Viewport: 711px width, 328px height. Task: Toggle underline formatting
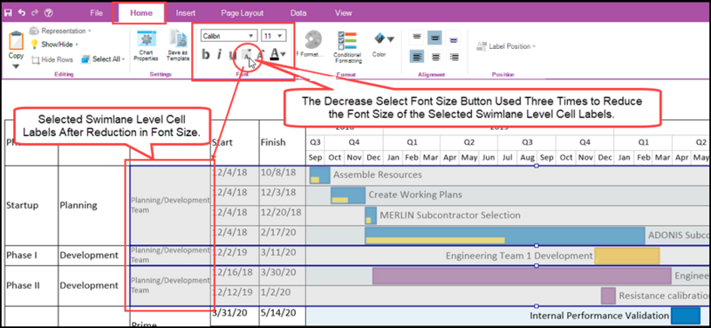click(x=233, y=55)
